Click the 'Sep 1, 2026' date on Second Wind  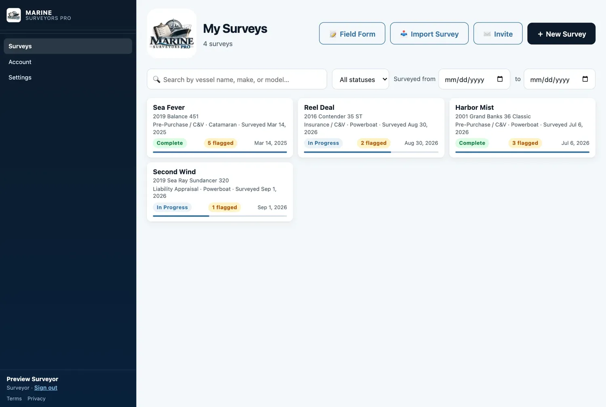tap(272, 207)
